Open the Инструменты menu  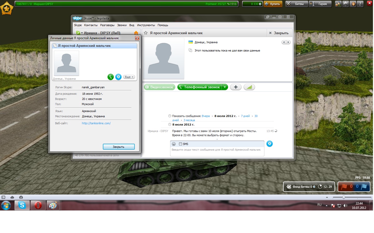coord(146,25)
